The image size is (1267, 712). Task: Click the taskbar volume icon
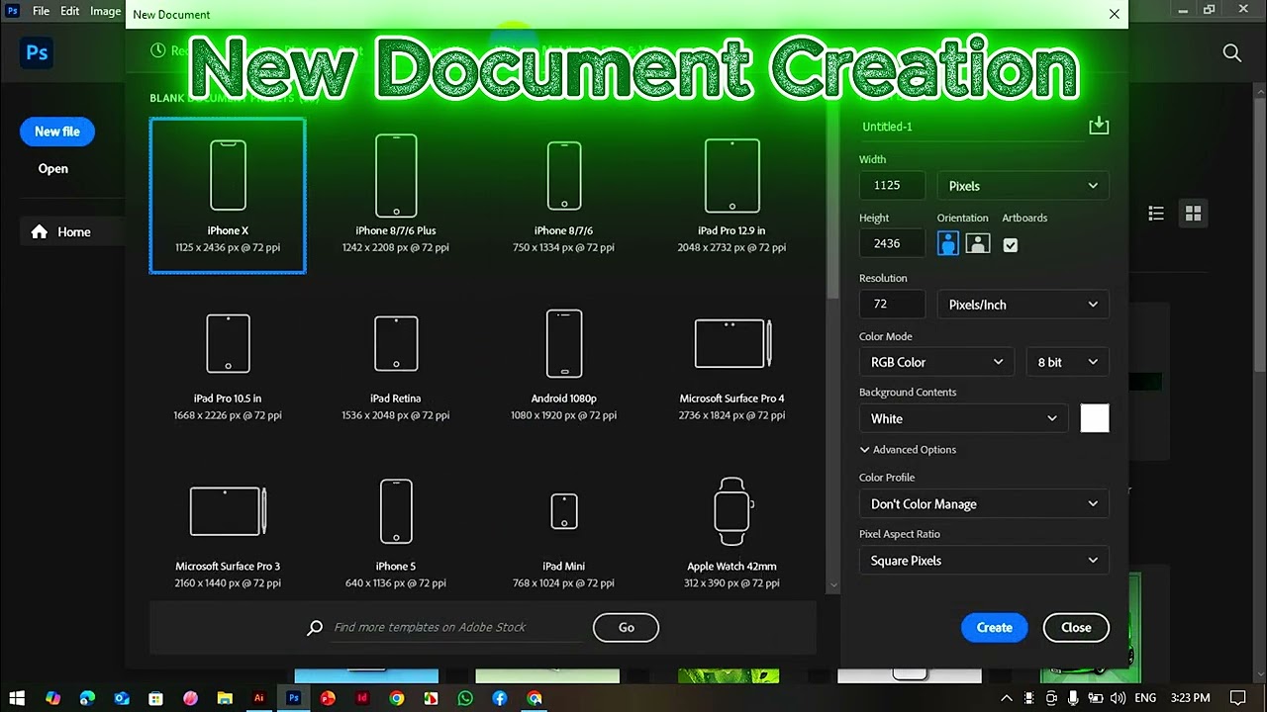(1118, 698)
